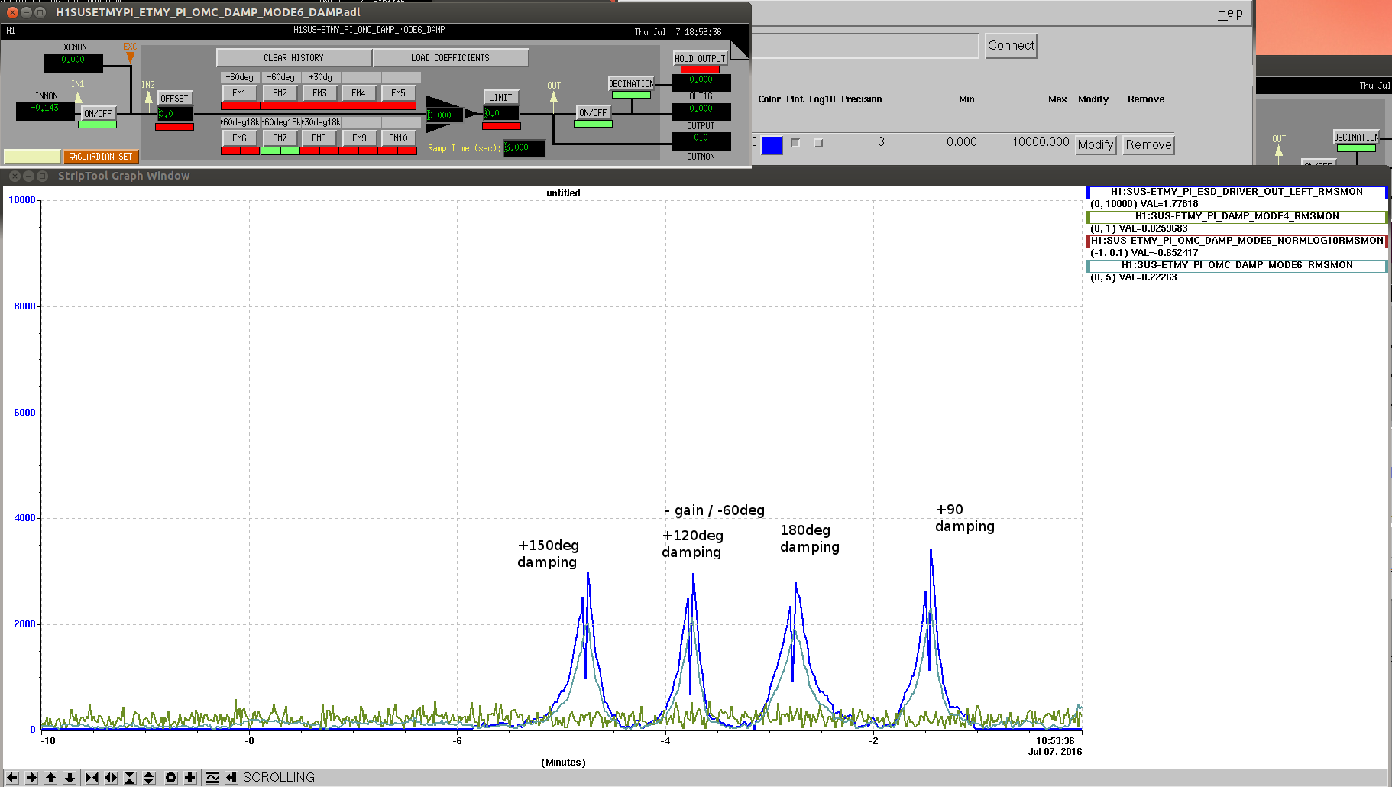Toggle the output ON/OFF switch
Viewport: 1392px width, 787px height.
click(593, 112)
